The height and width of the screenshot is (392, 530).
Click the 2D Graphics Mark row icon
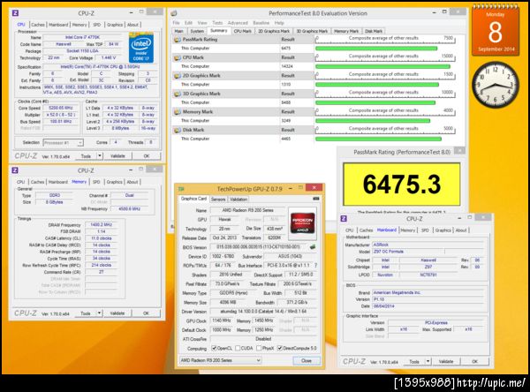pyautogui.click(x=178, y=76)
